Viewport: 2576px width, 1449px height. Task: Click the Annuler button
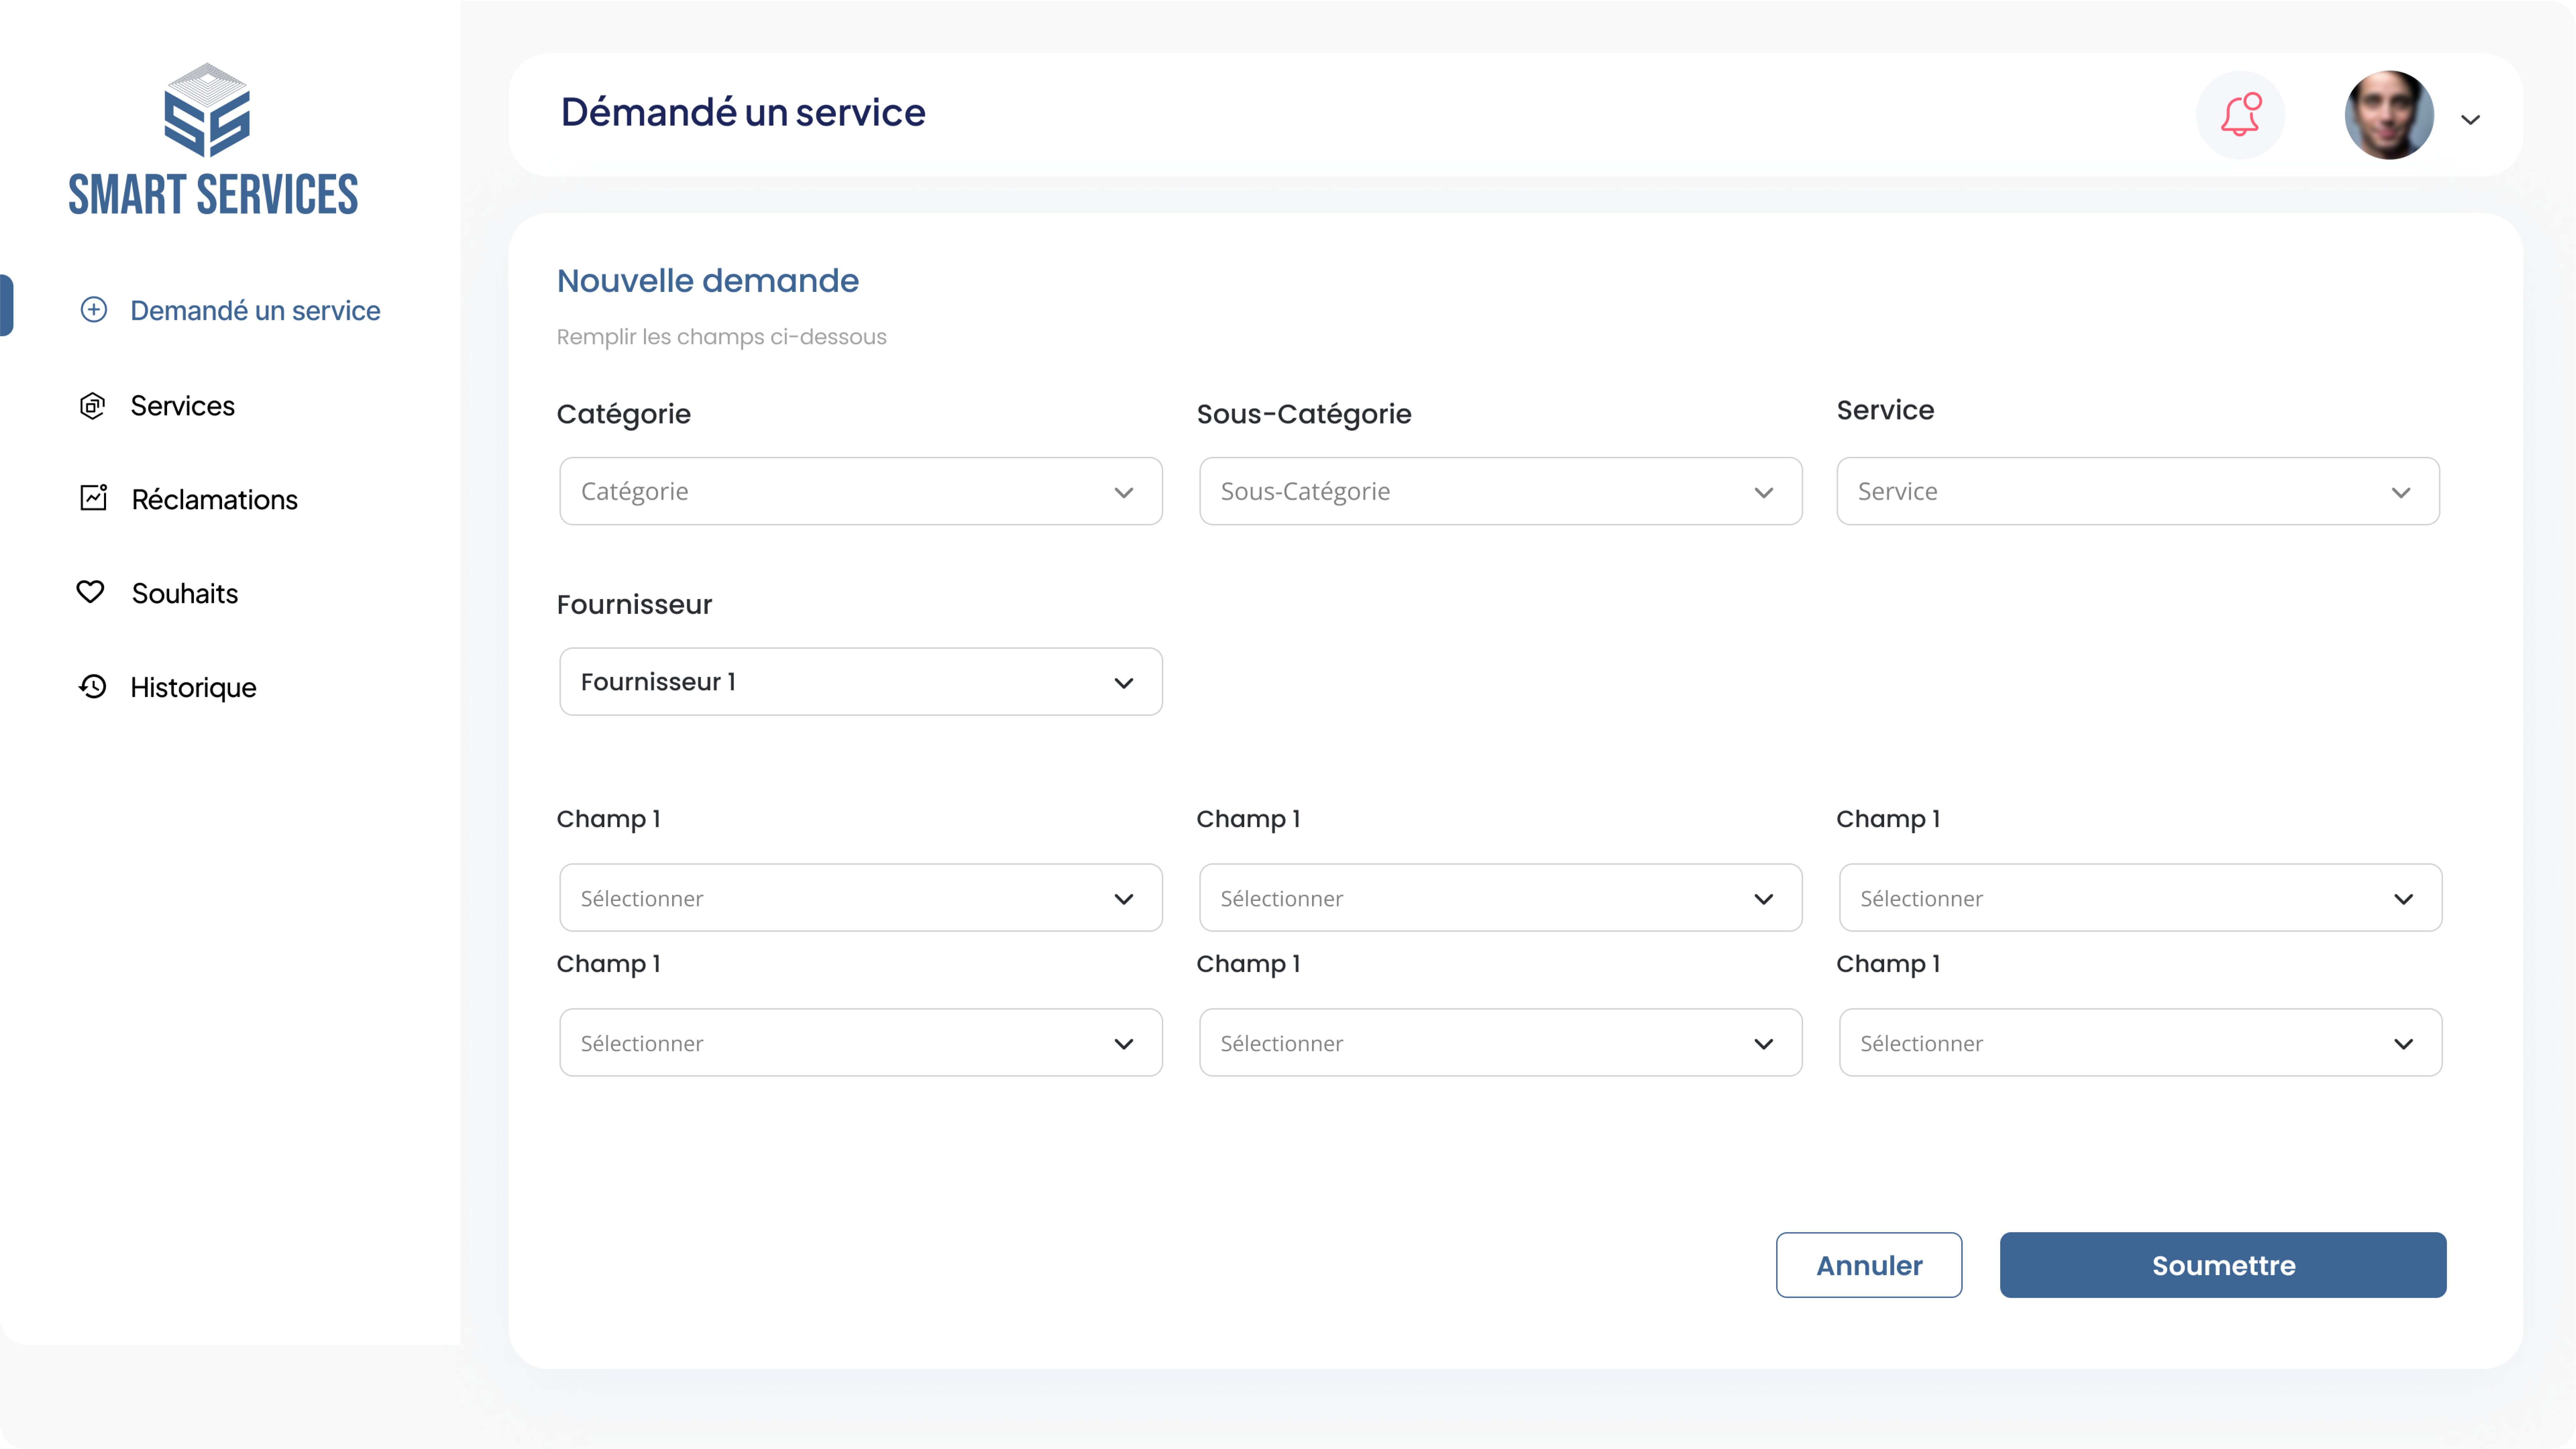pos(1869,1265)
